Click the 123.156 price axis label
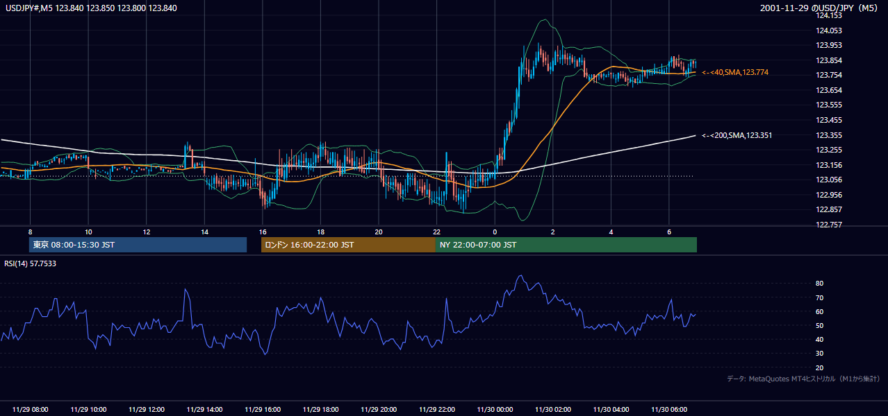Viewport: 888px width, 416px height. (829, 165)
